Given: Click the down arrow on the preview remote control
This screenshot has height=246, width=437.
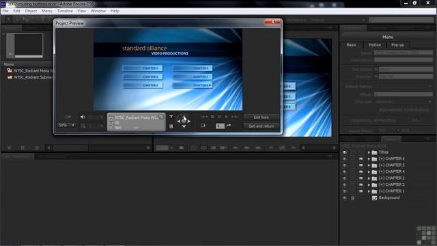Looking at the screenshot, I should [184, 126].
